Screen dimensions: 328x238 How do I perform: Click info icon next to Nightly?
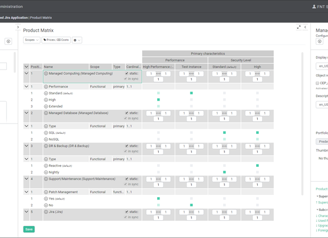click(46, 172)
